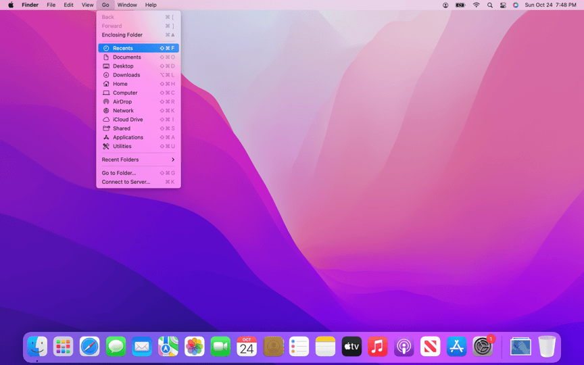The width and height of the screenshot is (584, 365).
Task: Click the date and time clock
Action: [550, 5]
